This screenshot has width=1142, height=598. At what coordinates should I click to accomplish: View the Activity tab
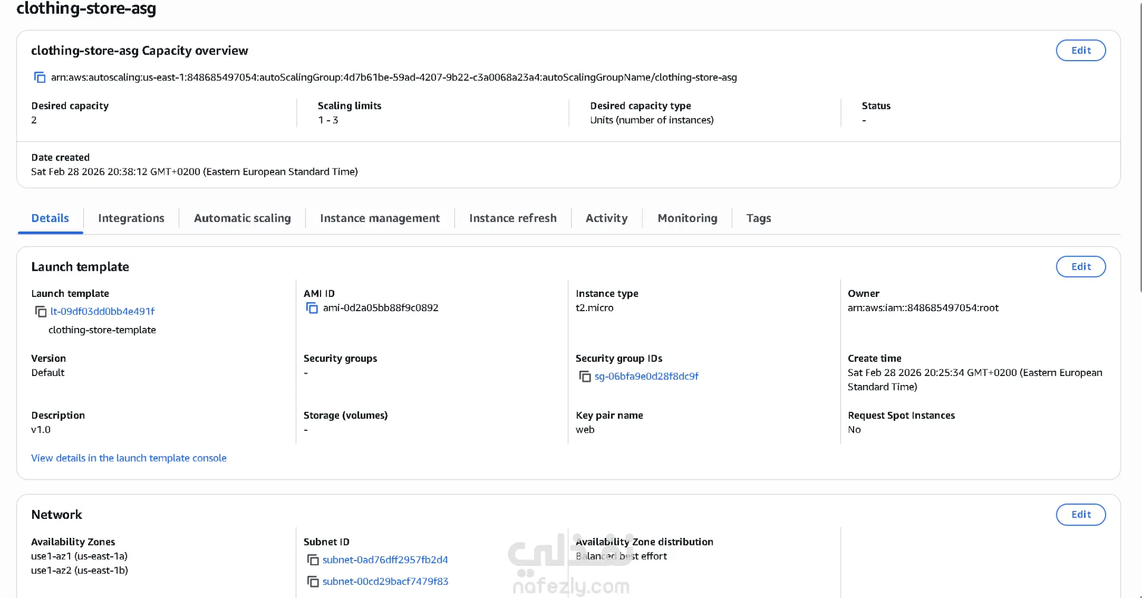[x=606, y=218]
